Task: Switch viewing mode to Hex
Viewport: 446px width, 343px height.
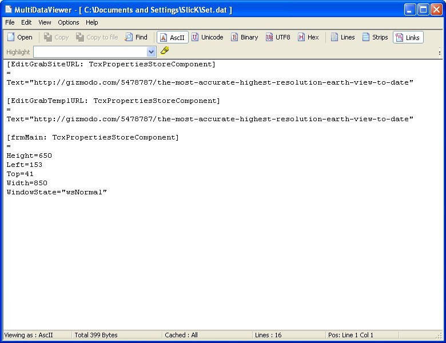Action: pos(308,37)
